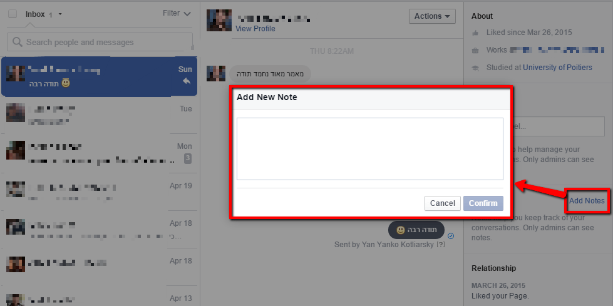Click the graduation cap Studied at icon

tap(475, 68)
